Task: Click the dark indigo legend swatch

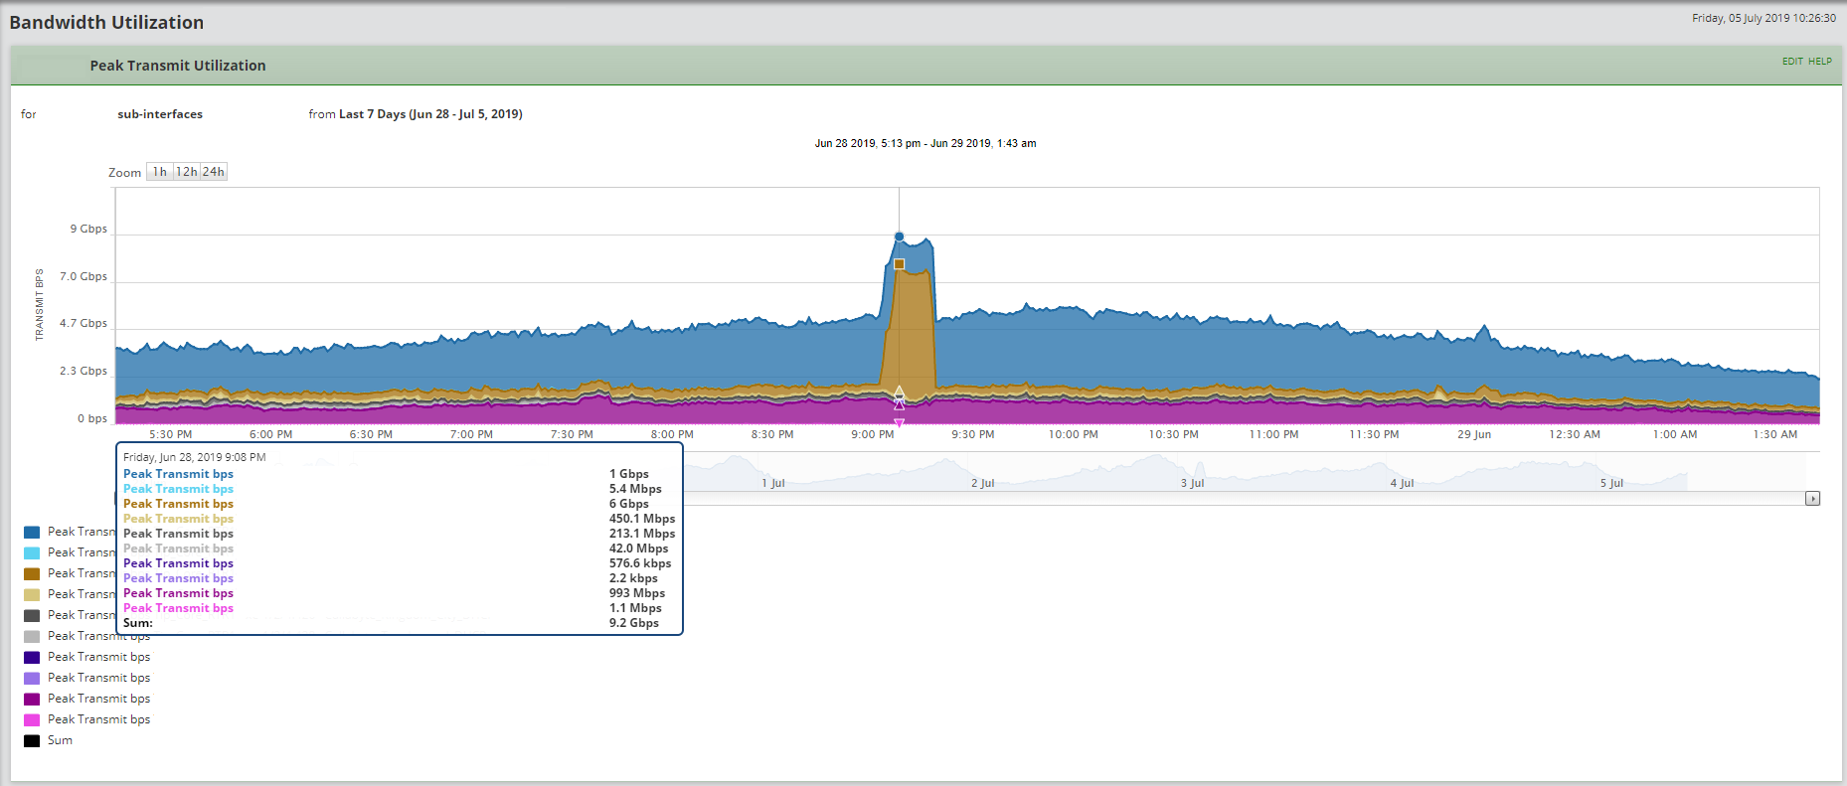Action: (x=32, y=658)
